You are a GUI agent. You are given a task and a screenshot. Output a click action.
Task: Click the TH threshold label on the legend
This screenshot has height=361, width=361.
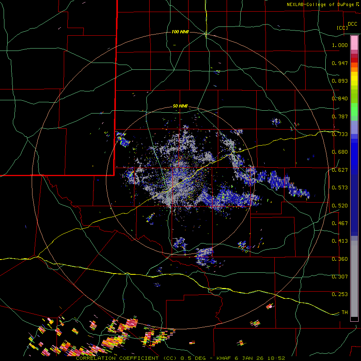(x=345, y=312)
